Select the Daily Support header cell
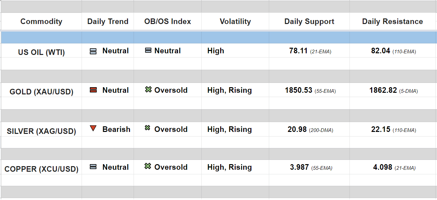The image size is (437, 200). pos(309,22)
